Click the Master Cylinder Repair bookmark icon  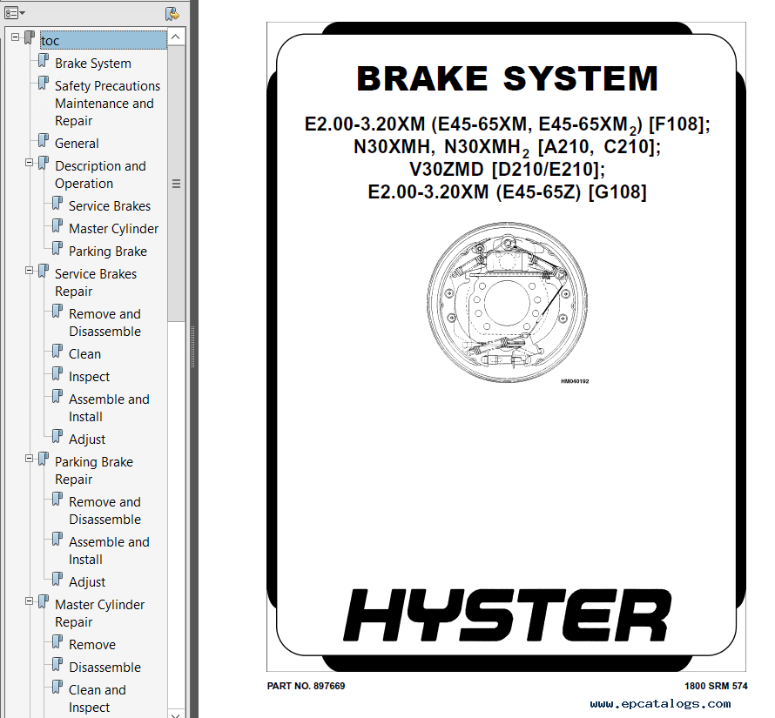point(44,602)
